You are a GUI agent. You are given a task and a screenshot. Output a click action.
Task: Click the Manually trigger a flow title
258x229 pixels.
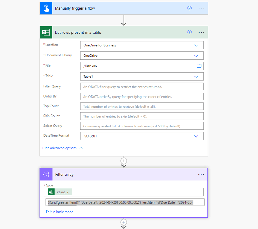pyautogui.click(x=75, y=8)
